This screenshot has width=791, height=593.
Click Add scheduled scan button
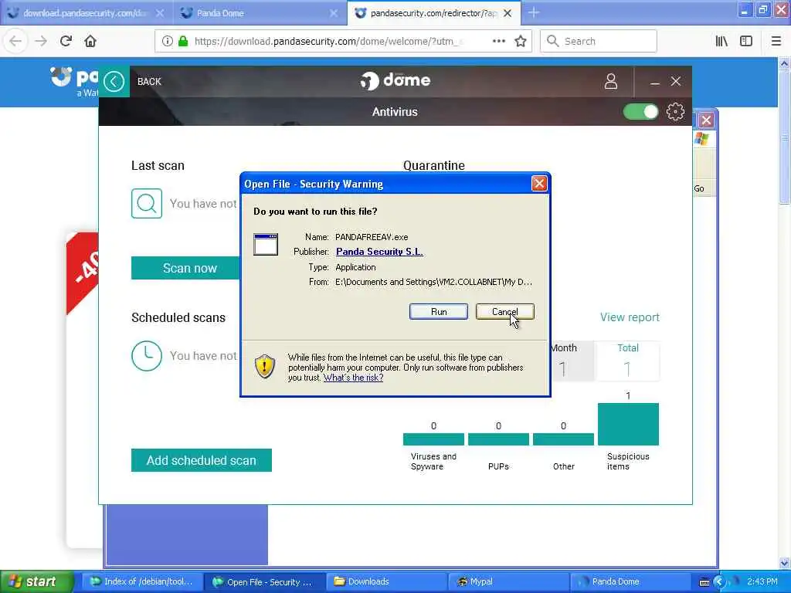click(x=202, y=460)
